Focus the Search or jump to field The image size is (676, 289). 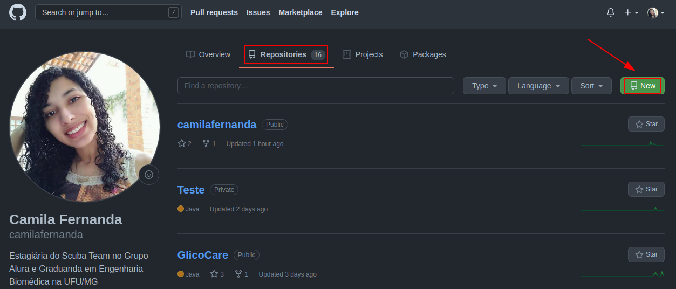pyautogui.click(x=108, y=12)
